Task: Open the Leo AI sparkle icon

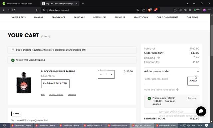Action: pos(190,10)
